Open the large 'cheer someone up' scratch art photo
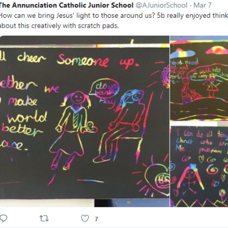 click(84, 121)
